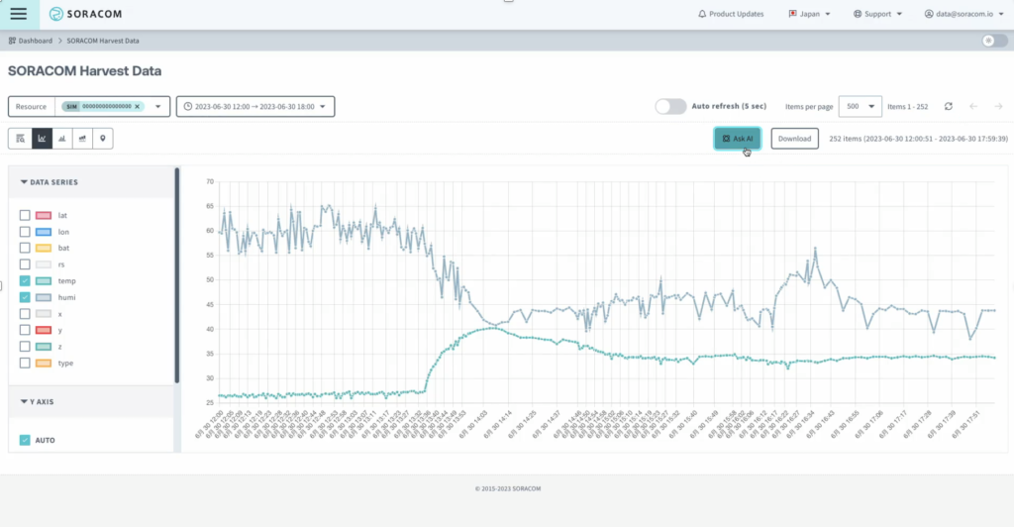Open Items per page dropdown
The height and width of the screenshot is (527, 1014).
point(860,107)
